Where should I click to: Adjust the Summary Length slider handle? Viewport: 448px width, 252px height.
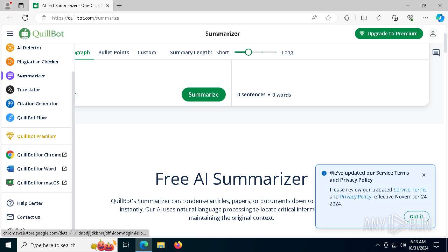pyautogui.click(x=248, y=52)
